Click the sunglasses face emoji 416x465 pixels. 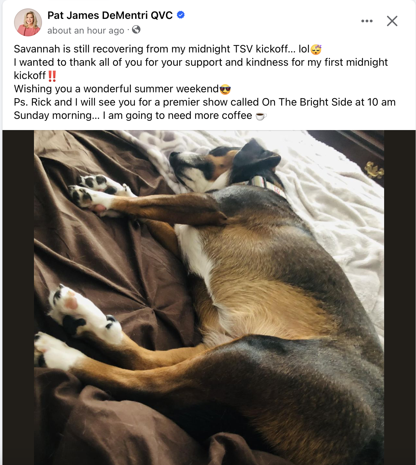coord(225,90)
